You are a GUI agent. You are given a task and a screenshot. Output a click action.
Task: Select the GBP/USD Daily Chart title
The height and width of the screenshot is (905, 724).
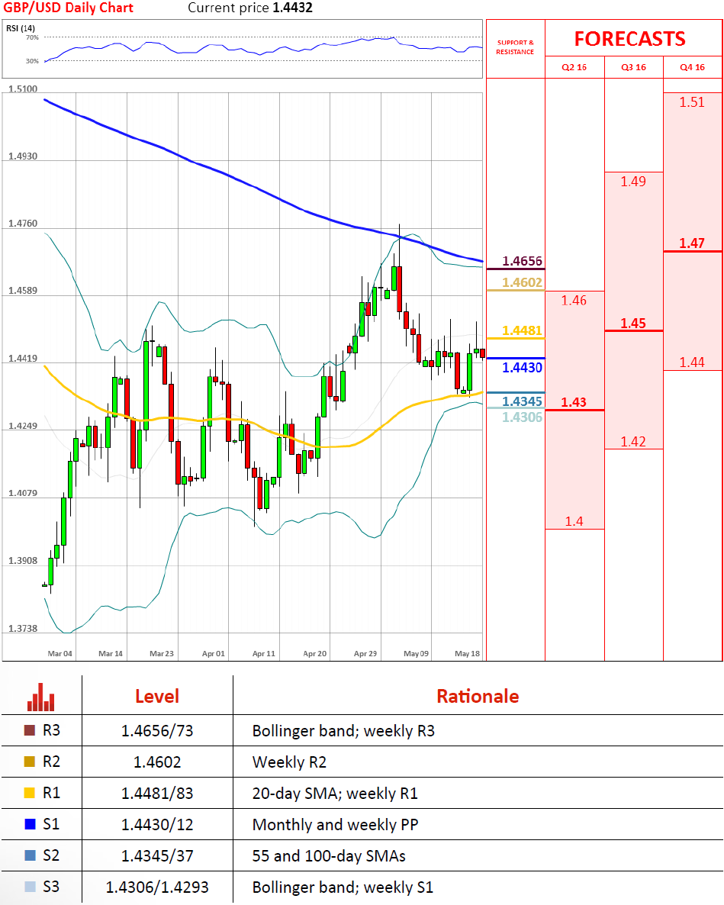[68, 8]
